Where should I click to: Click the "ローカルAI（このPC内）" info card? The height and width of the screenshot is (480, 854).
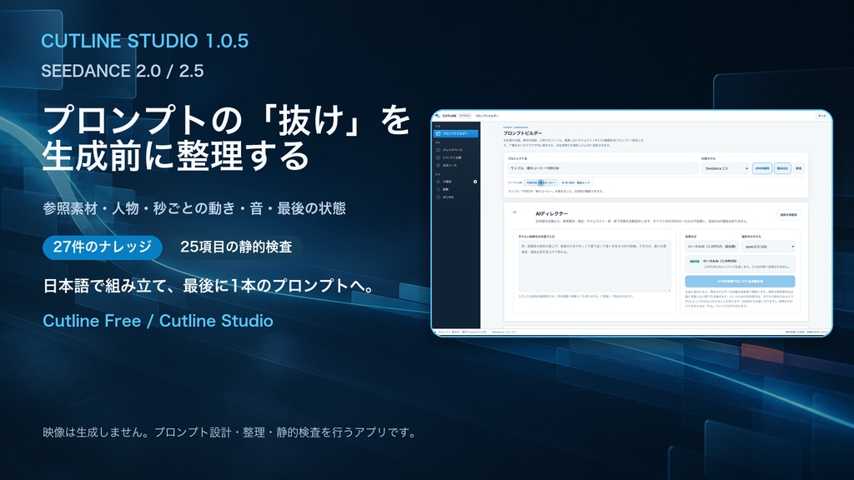click(x=740, y=264)
